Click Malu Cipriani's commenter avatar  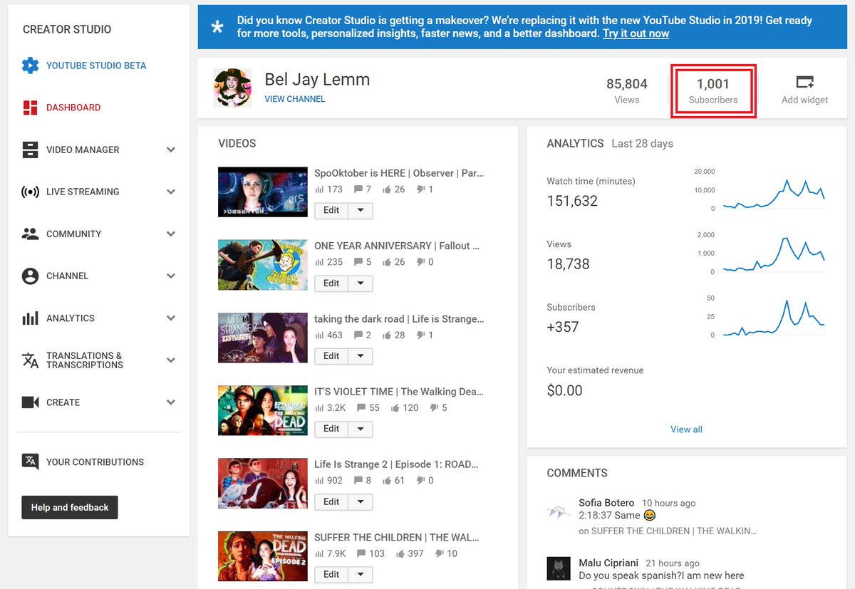pos(558,568)
